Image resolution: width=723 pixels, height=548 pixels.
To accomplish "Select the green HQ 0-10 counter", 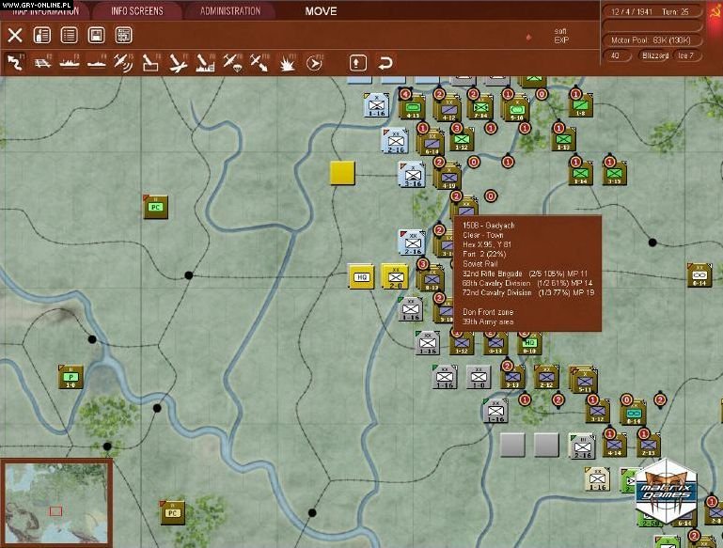I will (x=529, y=343).
